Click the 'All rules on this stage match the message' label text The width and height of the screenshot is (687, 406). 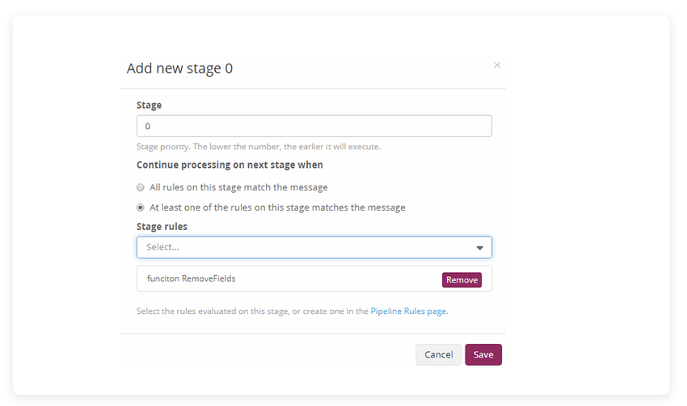click(x=238, y=187)
